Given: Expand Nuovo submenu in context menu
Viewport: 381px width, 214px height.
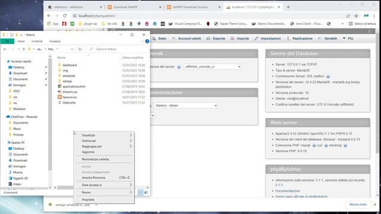Looking at the screenshot, I should (104, 192).
